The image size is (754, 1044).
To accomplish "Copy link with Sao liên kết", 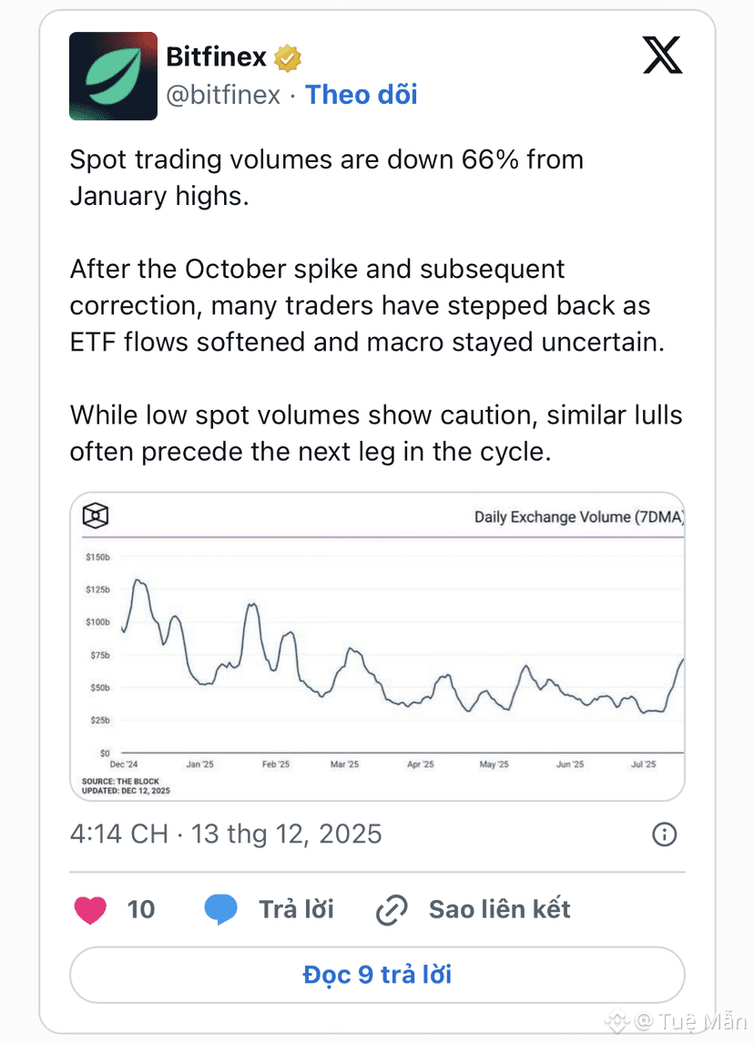I will pyautogui.click(x=500, y=909).
